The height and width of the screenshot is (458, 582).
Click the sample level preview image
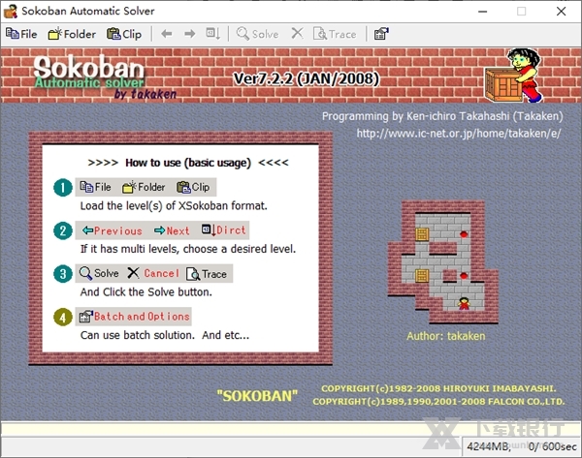pos(443,262)
